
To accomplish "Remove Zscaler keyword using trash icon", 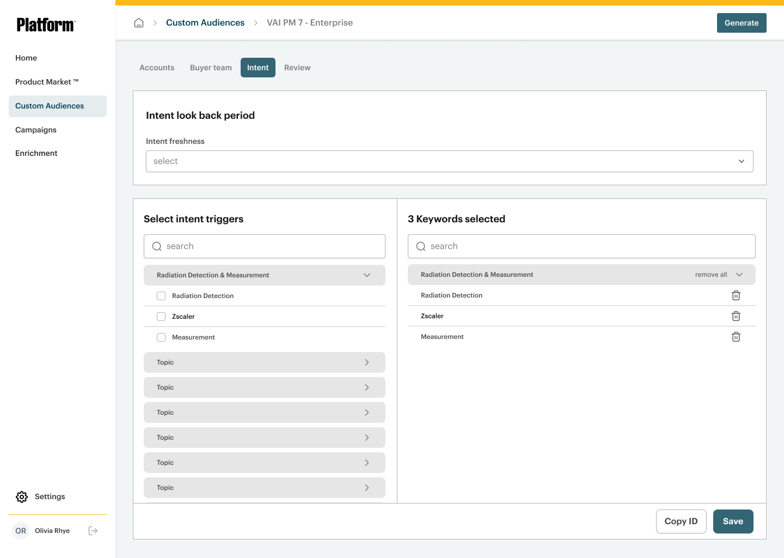I will point(736,316).
